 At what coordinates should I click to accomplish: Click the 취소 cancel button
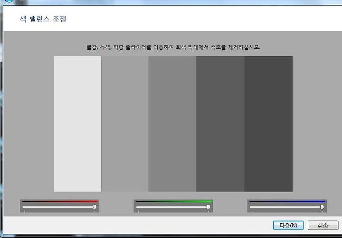tap(323, 225)
